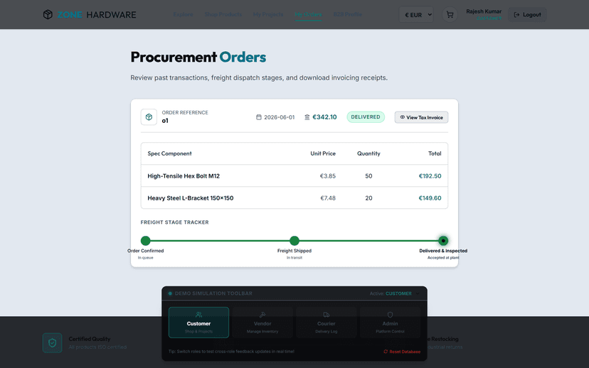Click the ZONE HARDWARE brand name
This screenshot has height=368, width=589.
(x=97, y=15)
